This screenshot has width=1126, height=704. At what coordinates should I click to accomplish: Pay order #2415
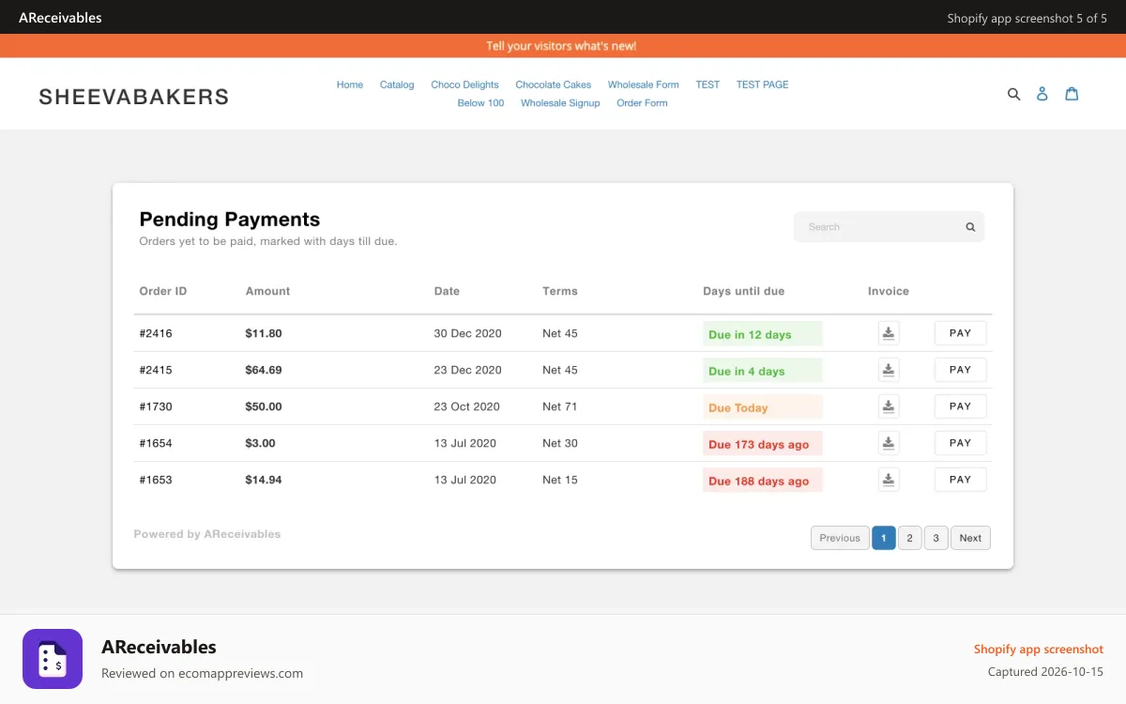tap(960, 370)
